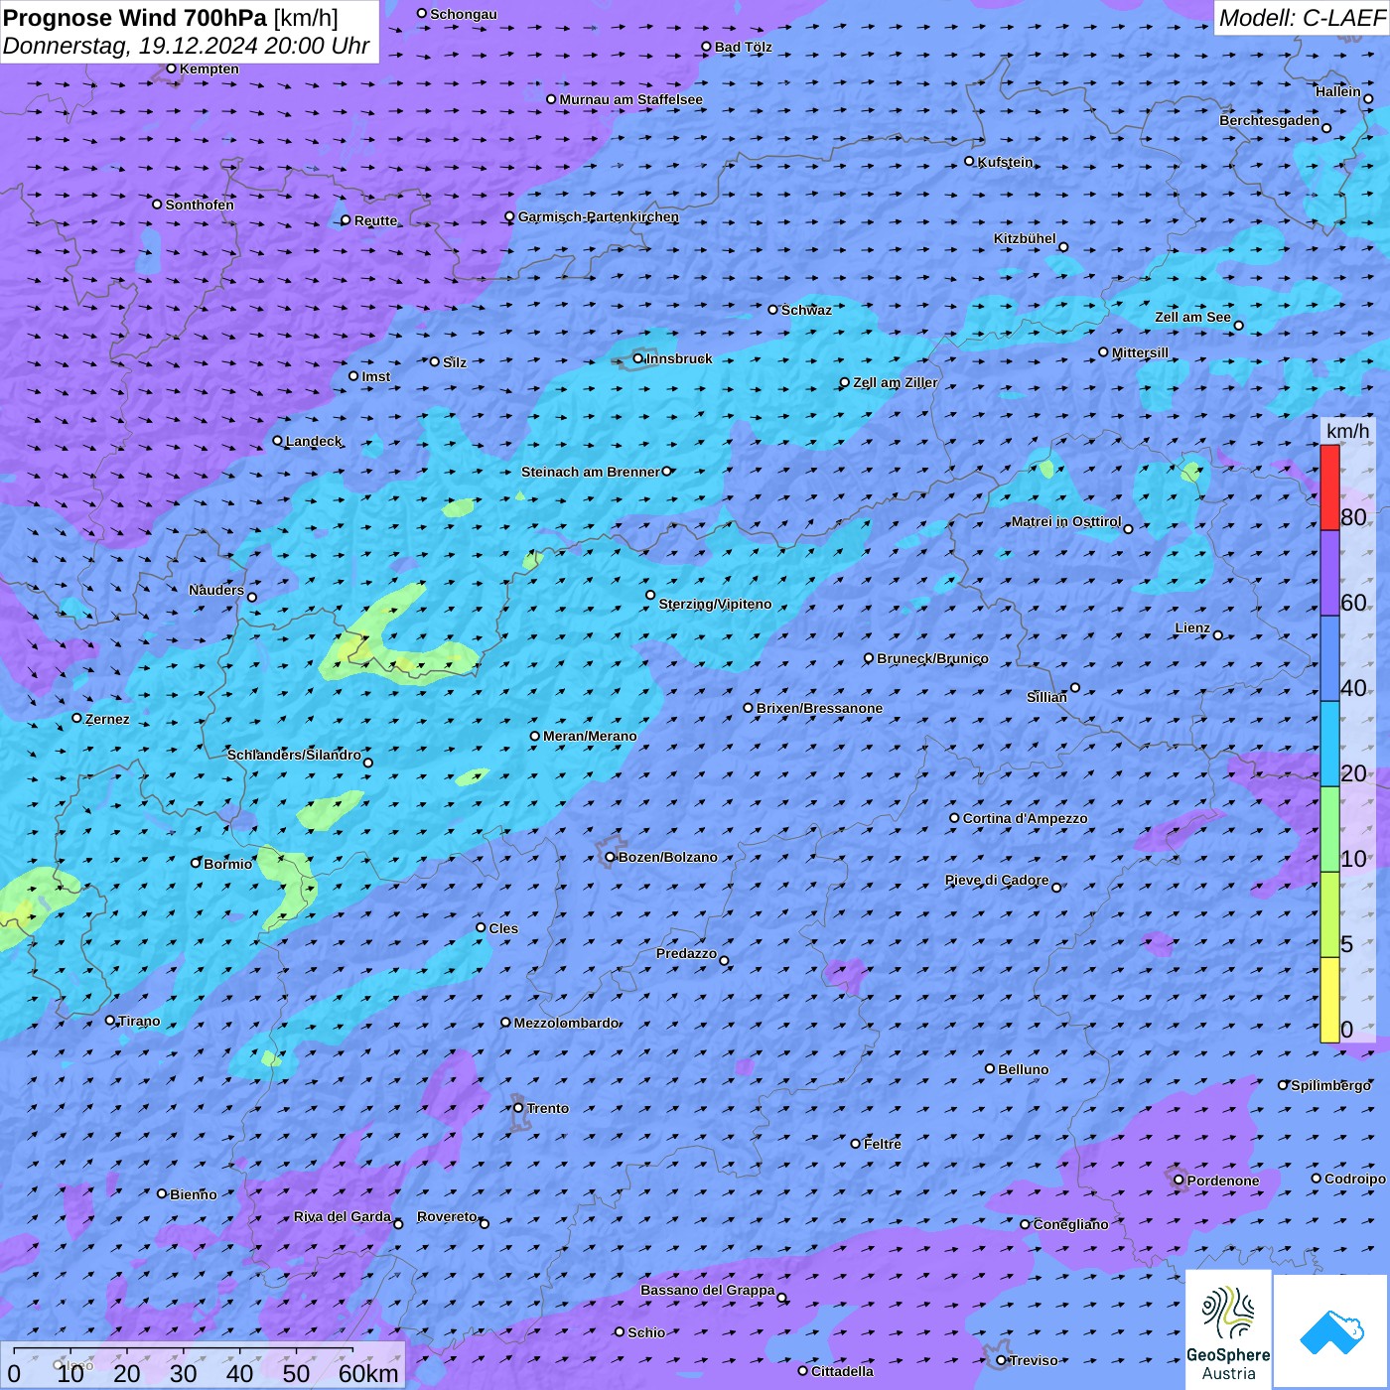Click the Zell am Ziller label

click(895, 382)
